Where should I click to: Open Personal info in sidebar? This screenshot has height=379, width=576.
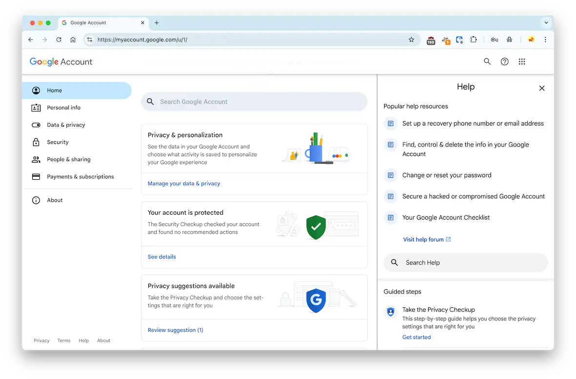pyautogui.click(x=77, y=108)
